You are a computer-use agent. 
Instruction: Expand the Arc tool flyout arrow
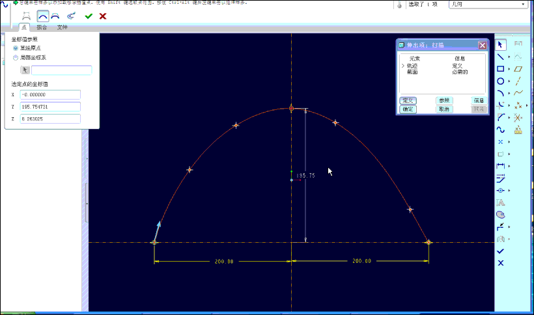(x=509, y=93)
